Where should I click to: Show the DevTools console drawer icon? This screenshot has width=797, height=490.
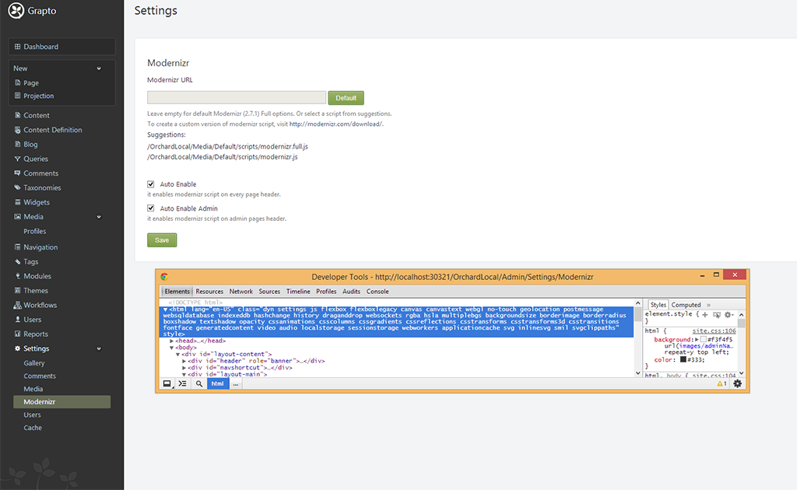[182, 384]
